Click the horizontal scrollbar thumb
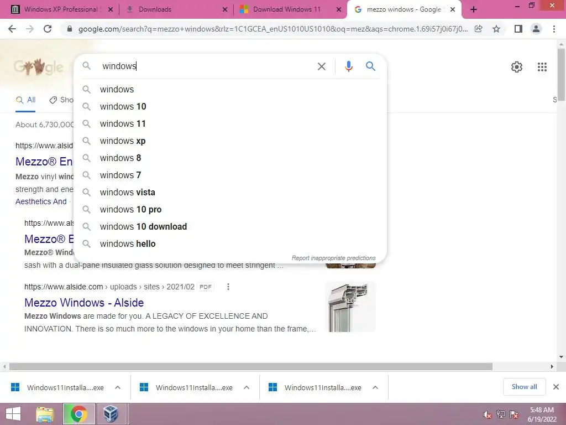Image resolution: width=566 pixels, height=425 pixels. (250, 367)
